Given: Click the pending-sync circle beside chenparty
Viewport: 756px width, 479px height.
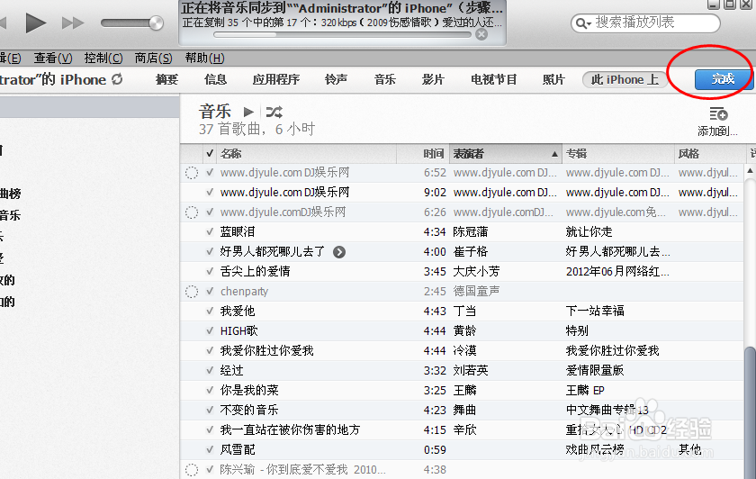Looking at the screenshot, I should [192, 292].
